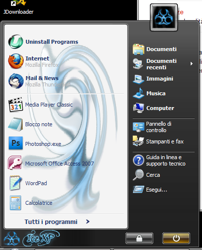Click the Immagini pictures icon
This screenshot has width=202, height=250.
139,79
